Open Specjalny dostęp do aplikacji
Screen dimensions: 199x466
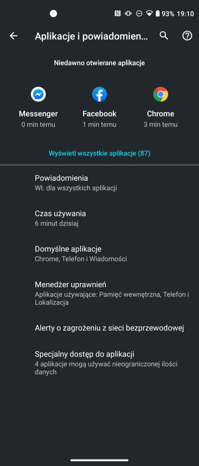click(99, 363)
